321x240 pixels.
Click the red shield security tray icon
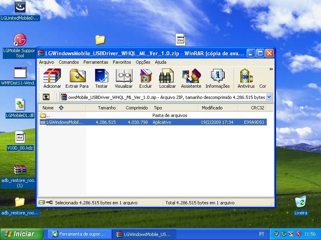tap(298, 234)
